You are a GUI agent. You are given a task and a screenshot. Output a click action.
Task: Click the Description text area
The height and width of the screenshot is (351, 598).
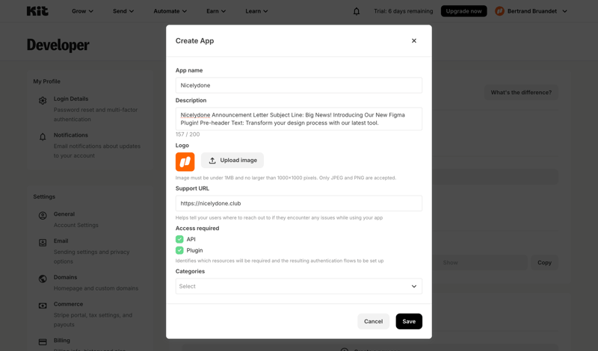[x=298, y=119]
